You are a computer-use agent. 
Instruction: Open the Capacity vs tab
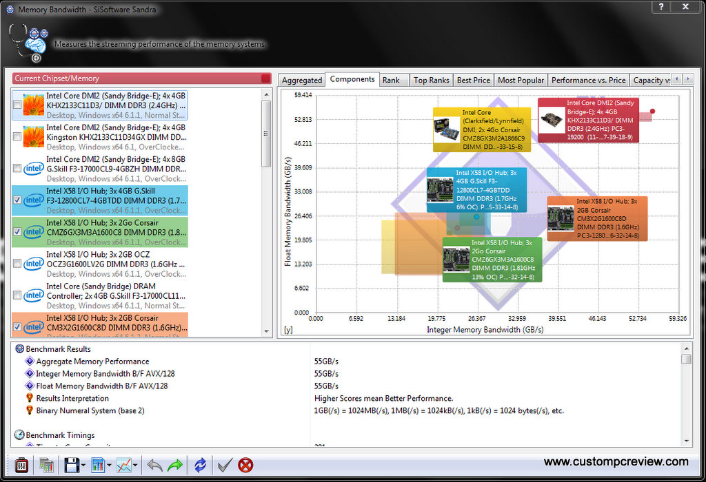651,80
